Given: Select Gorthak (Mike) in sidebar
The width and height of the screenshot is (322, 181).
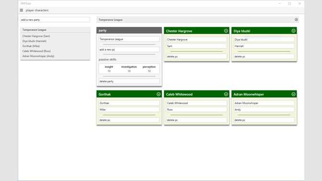Looking at the screenshot, I should (x=31, y=46).
